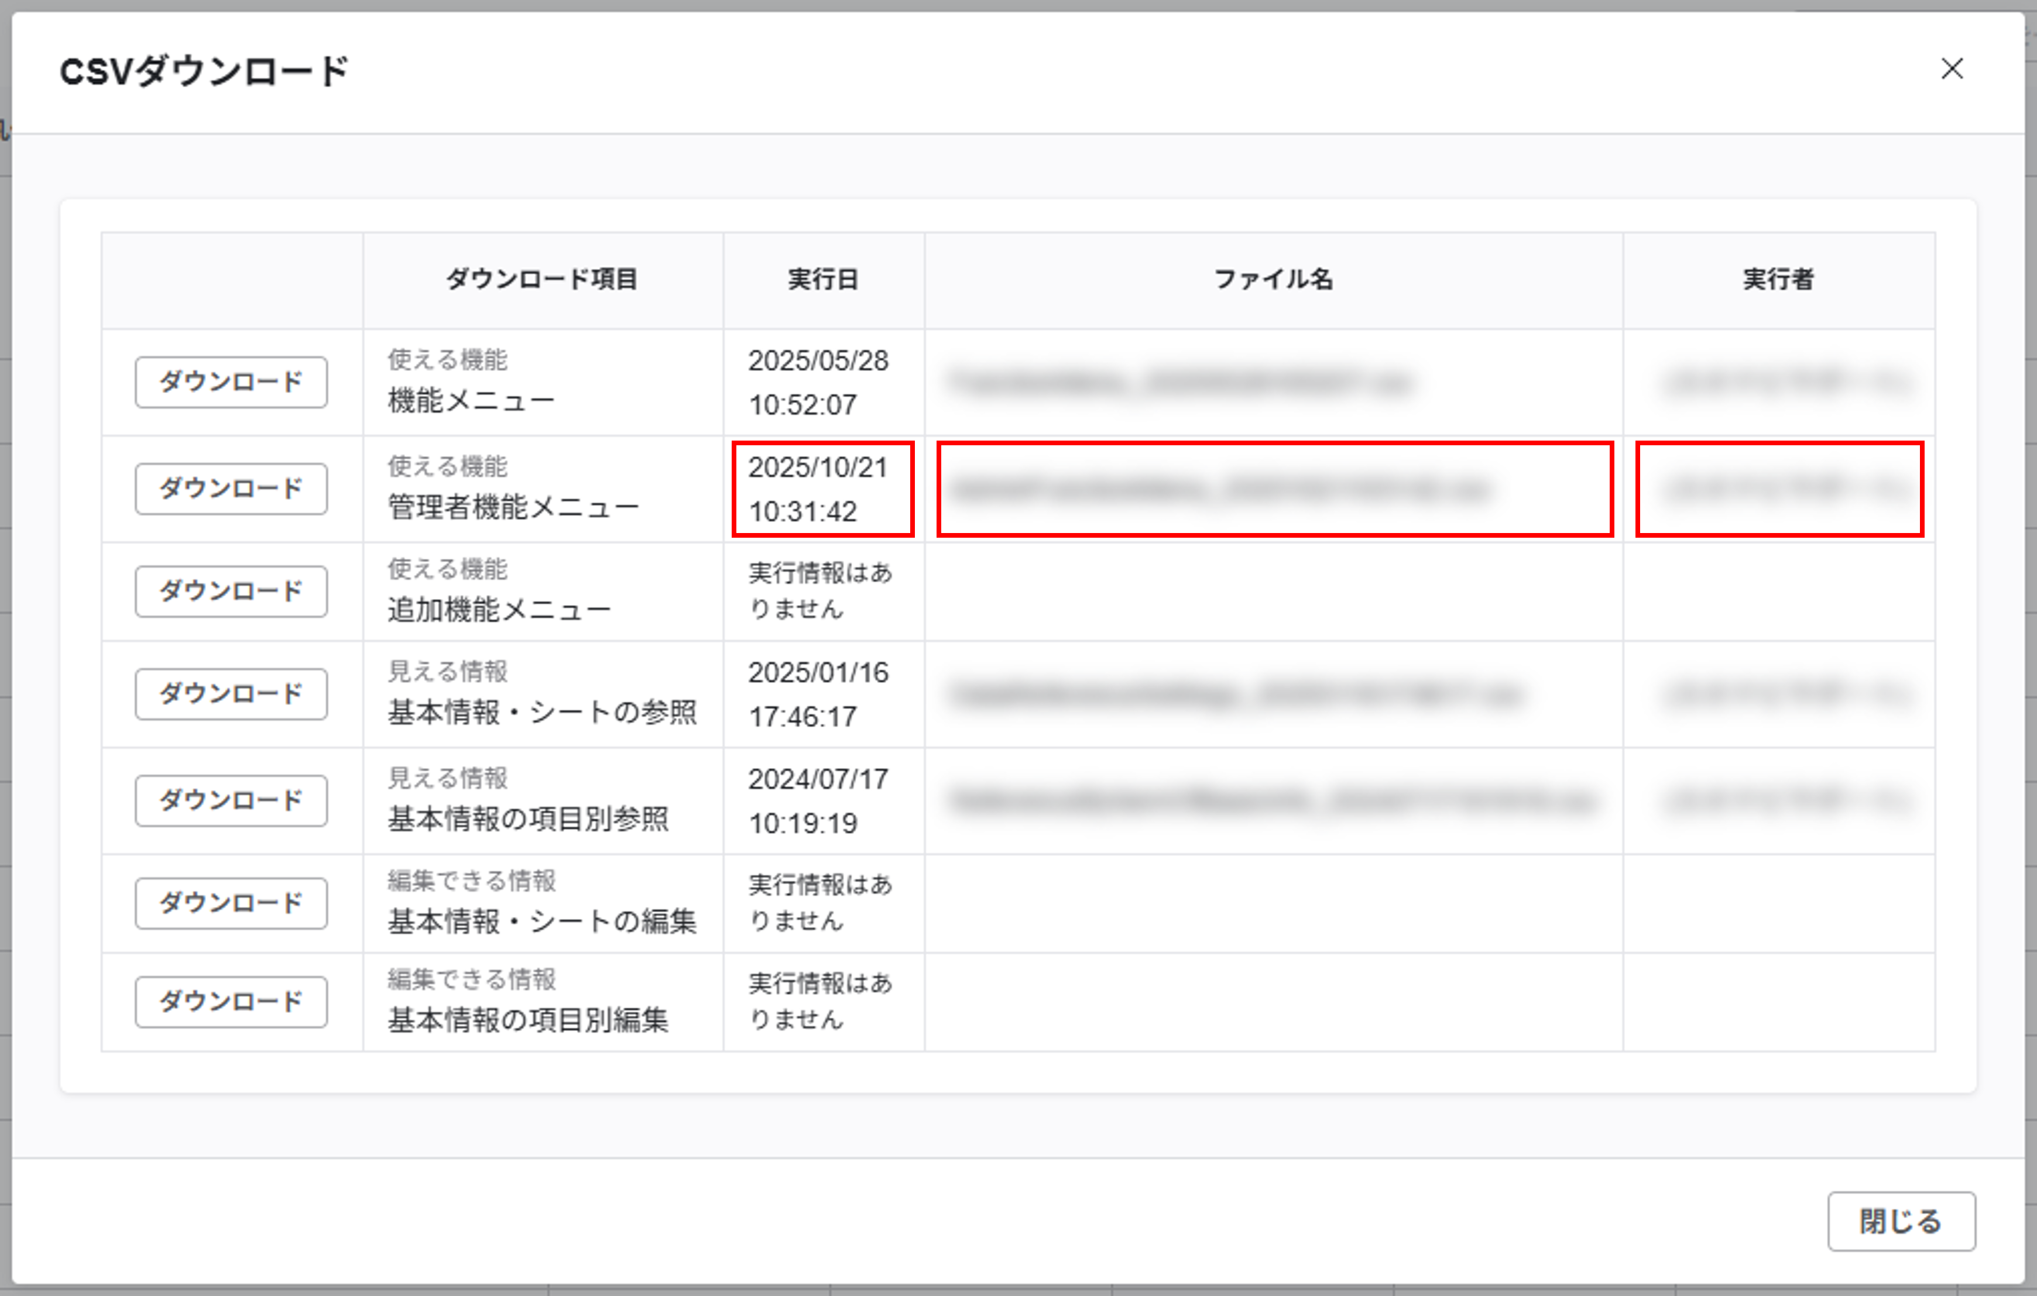The height and width of the screenshot is (1296, 2037).
Task: Download the 機能メニュー CSV file
Action: click(230, 382)
